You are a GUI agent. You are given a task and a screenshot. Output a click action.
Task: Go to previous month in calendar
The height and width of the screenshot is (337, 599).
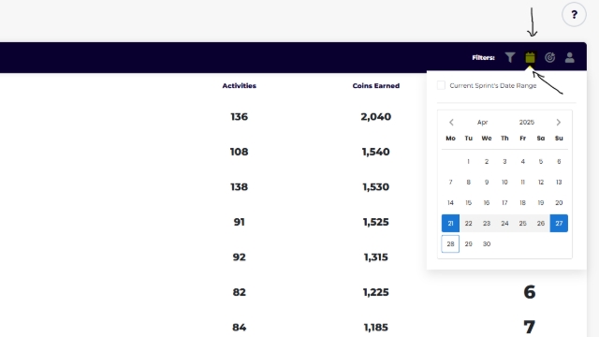[451, 123]
